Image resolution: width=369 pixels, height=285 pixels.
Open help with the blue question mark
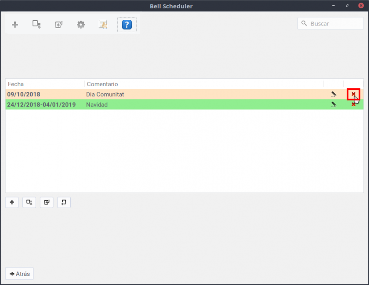click(127, 25)
